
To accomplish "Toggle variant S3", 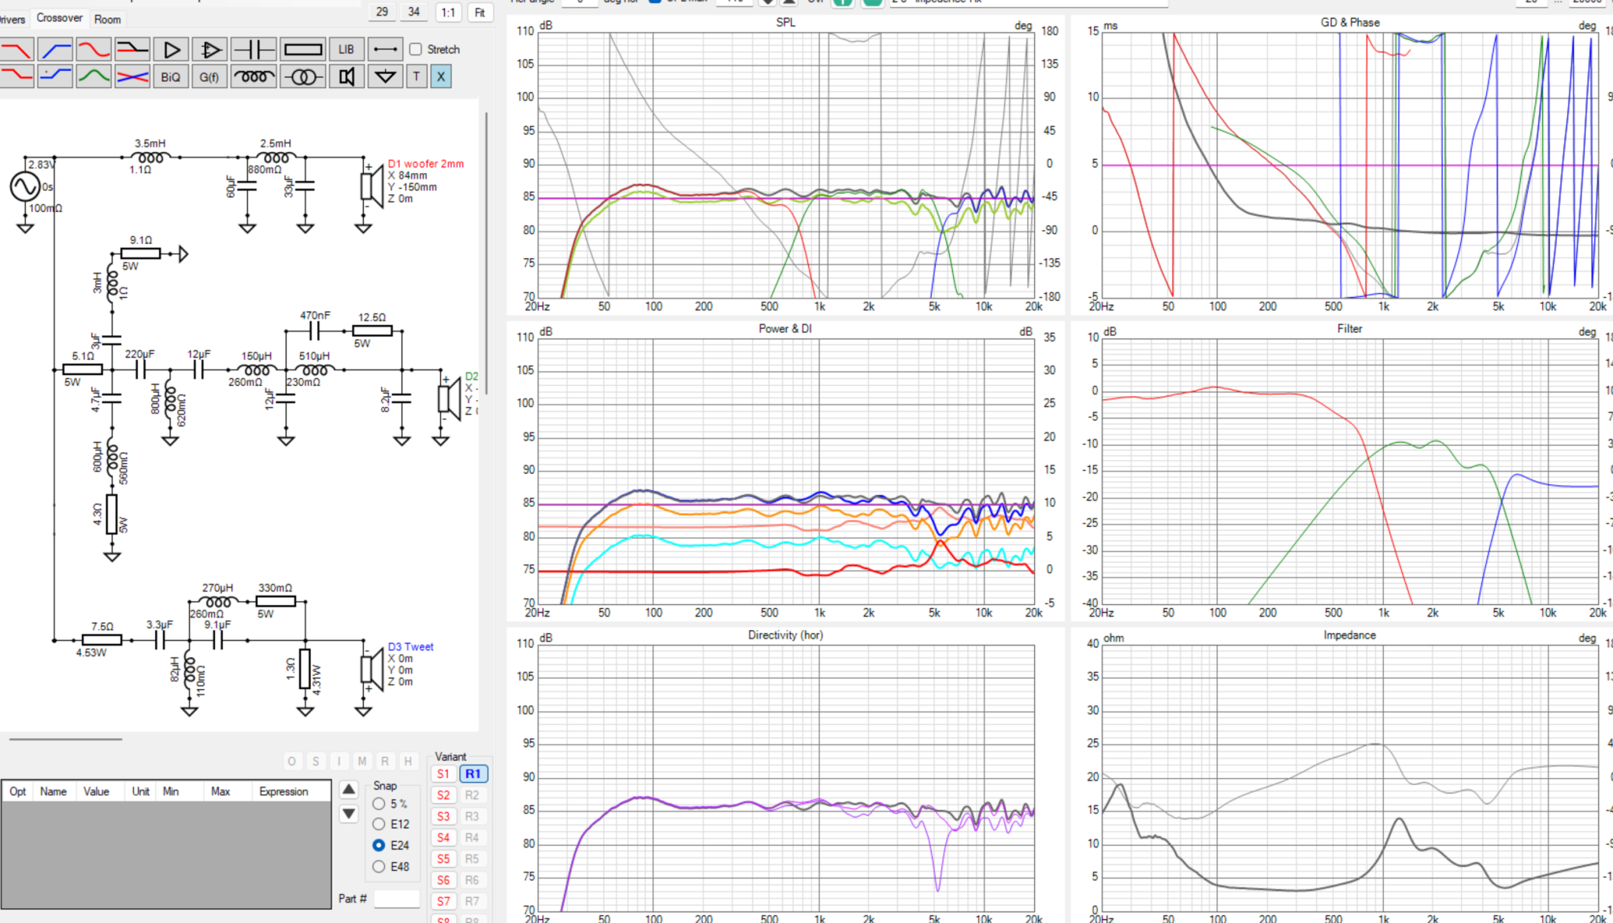I will point(443,817).
